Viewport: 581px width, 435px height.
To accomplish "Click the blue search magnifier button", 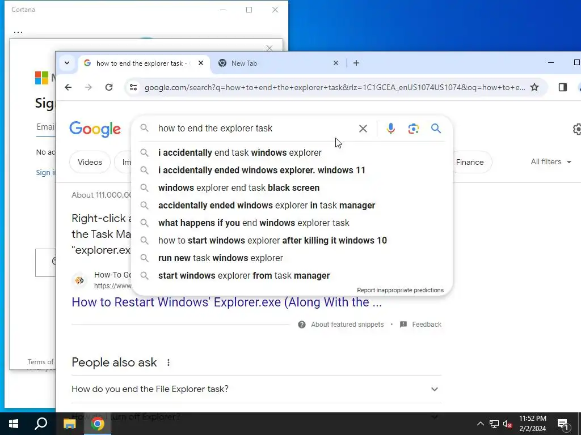I will [x=436, y=129].
